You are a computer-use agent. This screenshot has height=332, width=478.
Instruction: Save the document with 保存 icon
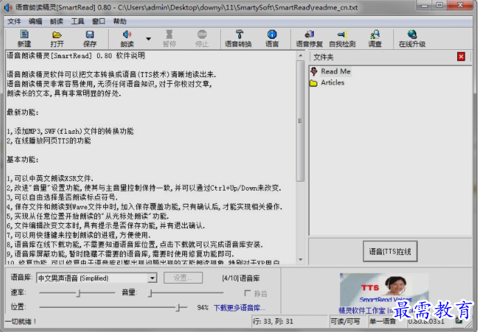point(89,38)
